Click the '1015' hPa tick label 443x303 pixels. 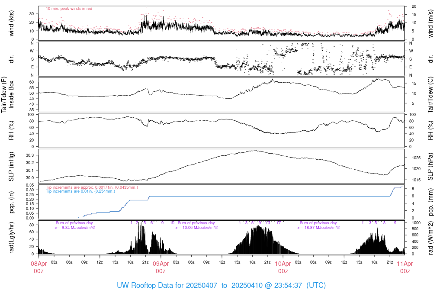pos(416,180)
